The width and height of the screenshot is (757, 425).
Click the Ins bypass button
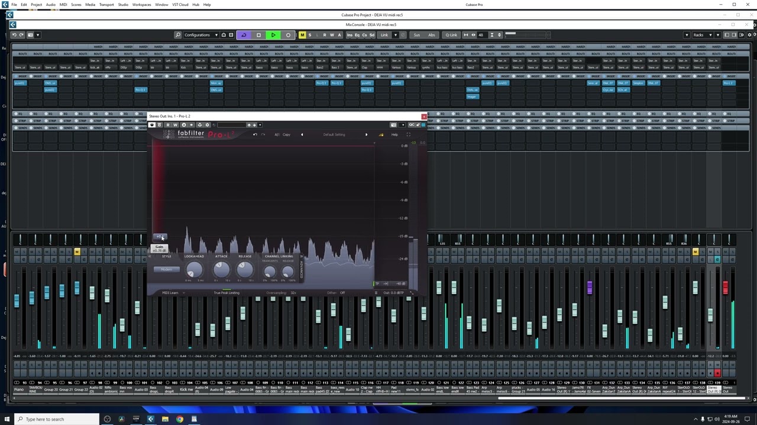[350, 35]
